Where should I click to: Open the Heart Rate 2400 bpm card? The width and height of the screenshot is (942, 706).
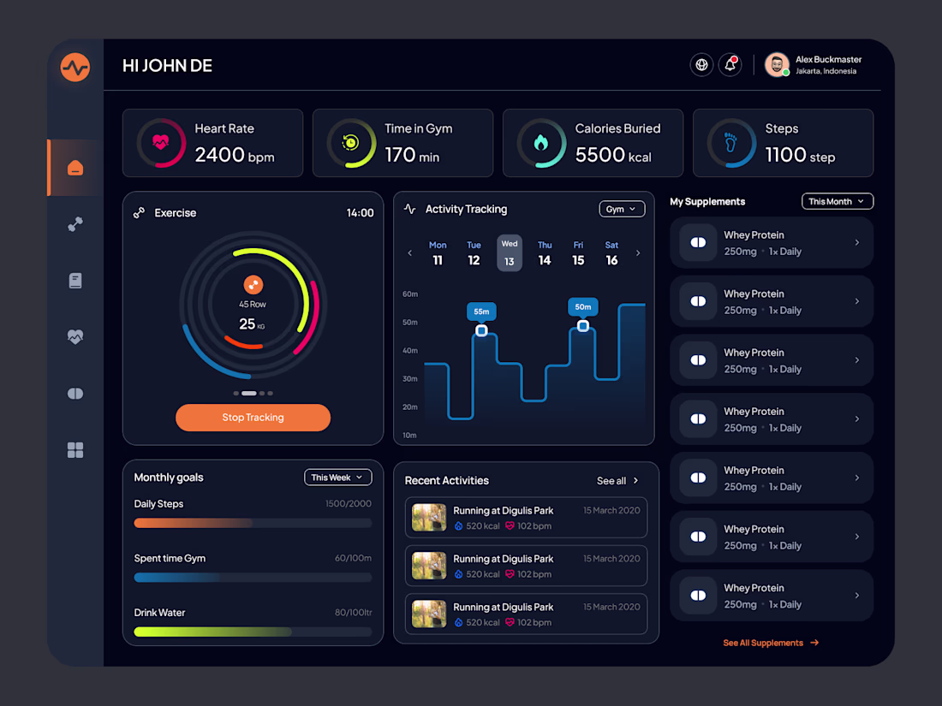click(x=212, y=143)
